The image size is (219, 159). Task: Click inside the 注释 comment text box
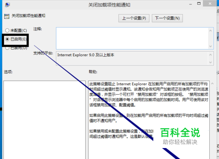pos(132,38)
